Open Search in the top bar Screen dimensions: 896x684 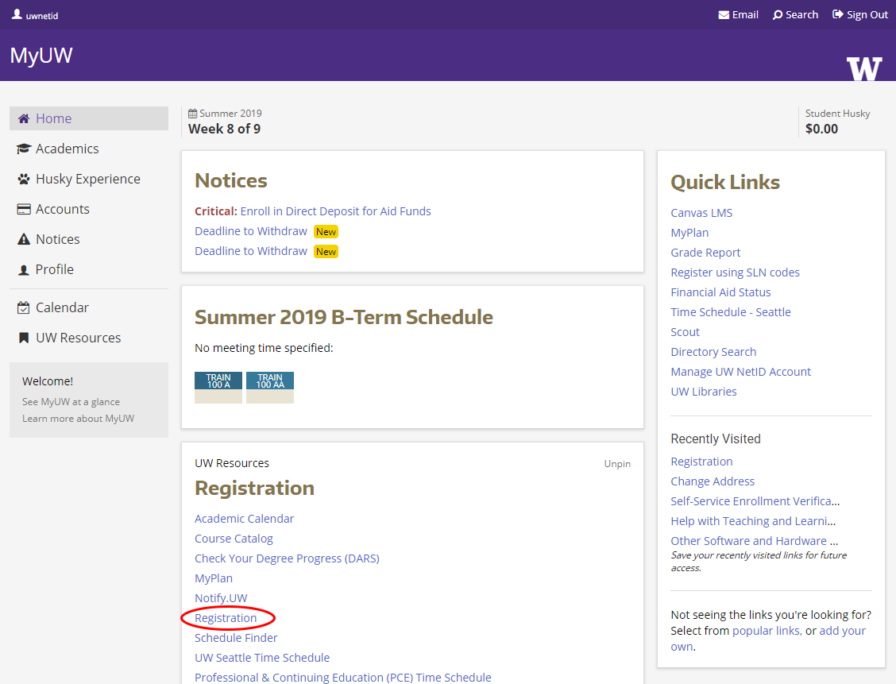[x=795, y=14]
